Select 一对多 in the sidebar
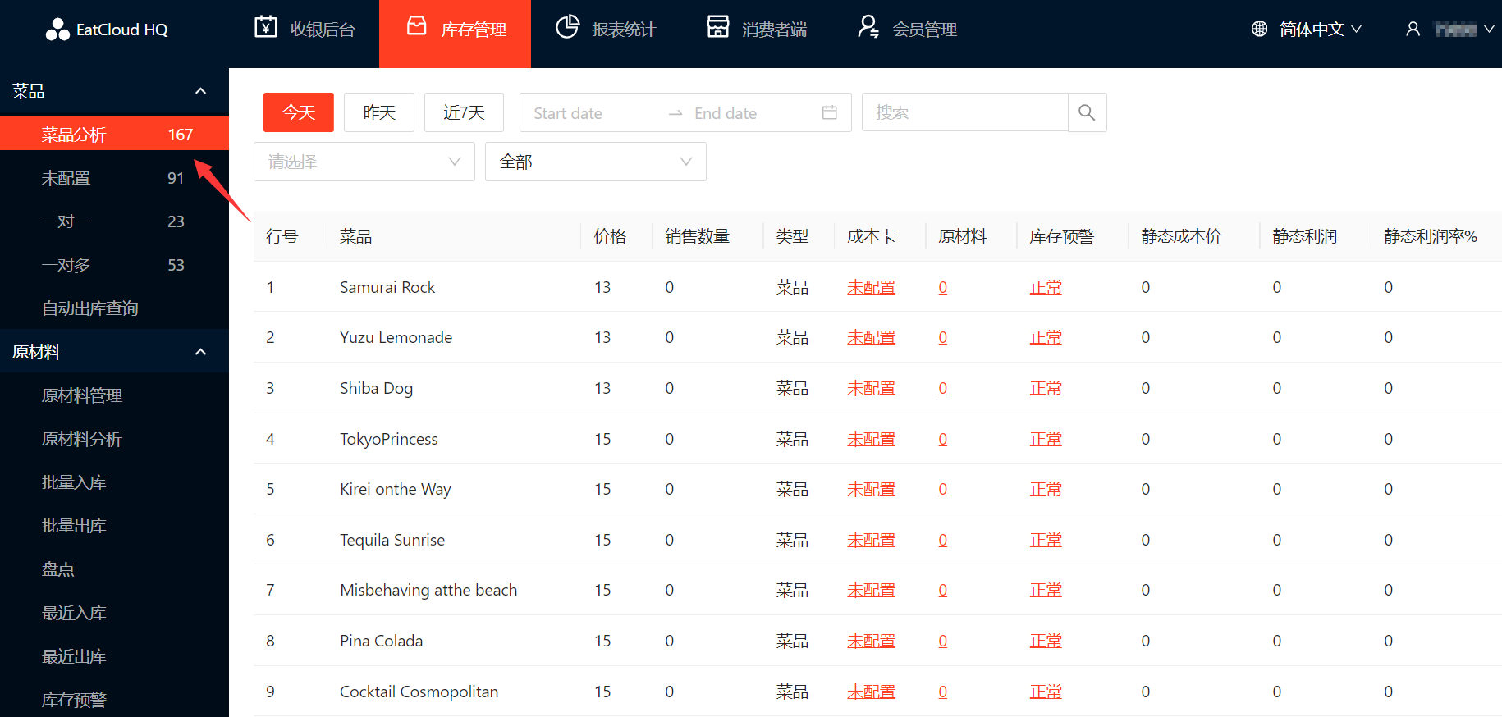 tap(114, 265)
